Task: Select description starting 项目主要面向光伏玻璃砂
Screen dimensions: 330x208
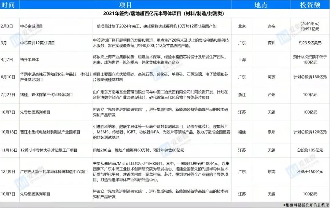Action: pyautogui.click(x=161, y=77)
